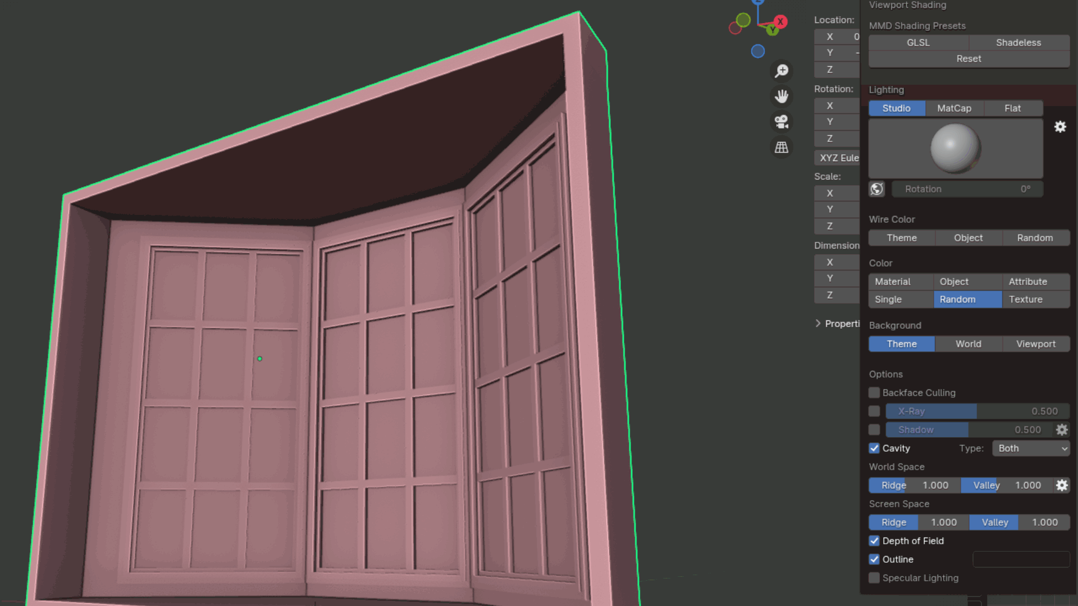Uncheck Depth of Field option
The image size is (1078, 606).
[874, 541]
